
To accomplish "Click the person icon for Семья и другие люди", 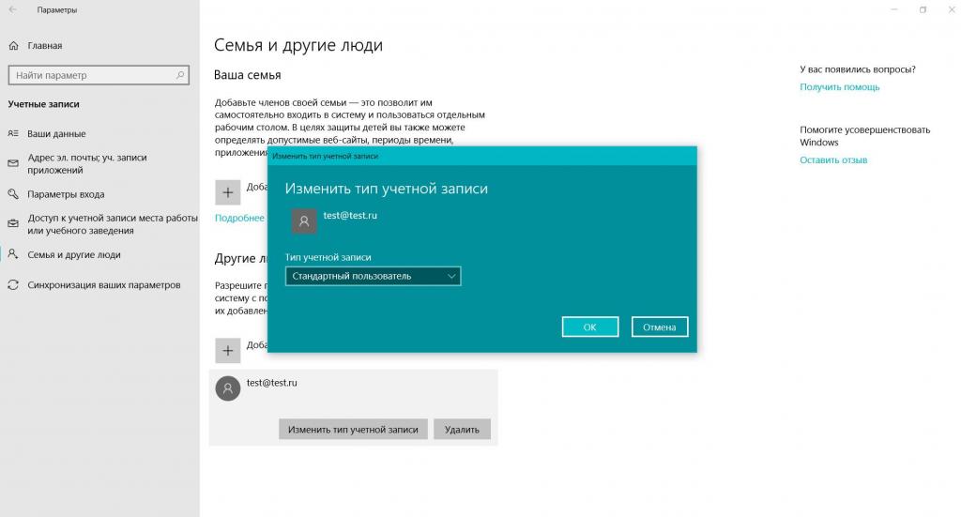I will [13, 254].
